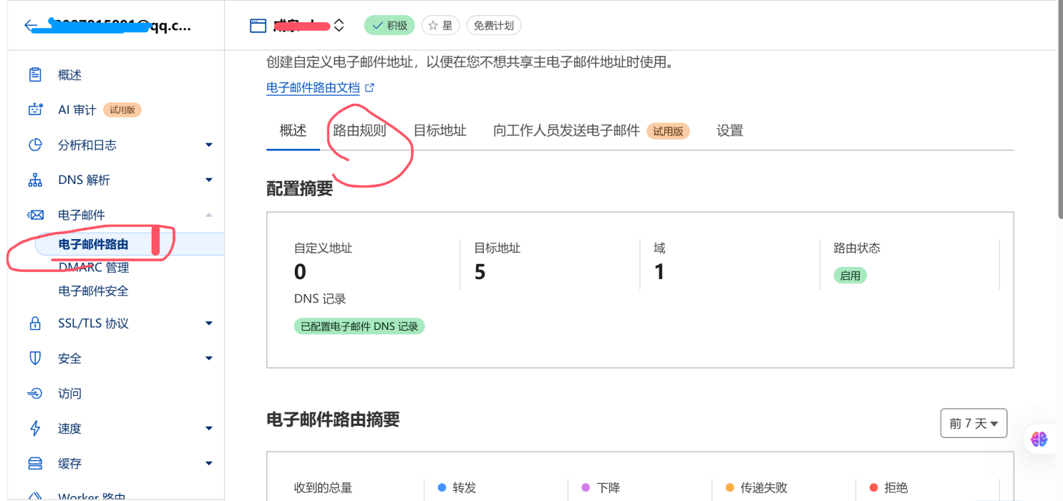
Task: Open the domain selector dropdown arrows
Action: 339,26
